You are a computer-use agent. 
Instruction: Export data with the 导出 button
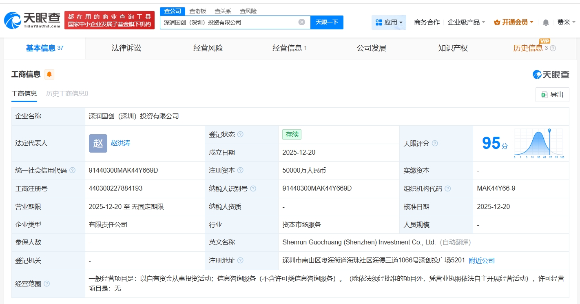click(x=552, y=95)
